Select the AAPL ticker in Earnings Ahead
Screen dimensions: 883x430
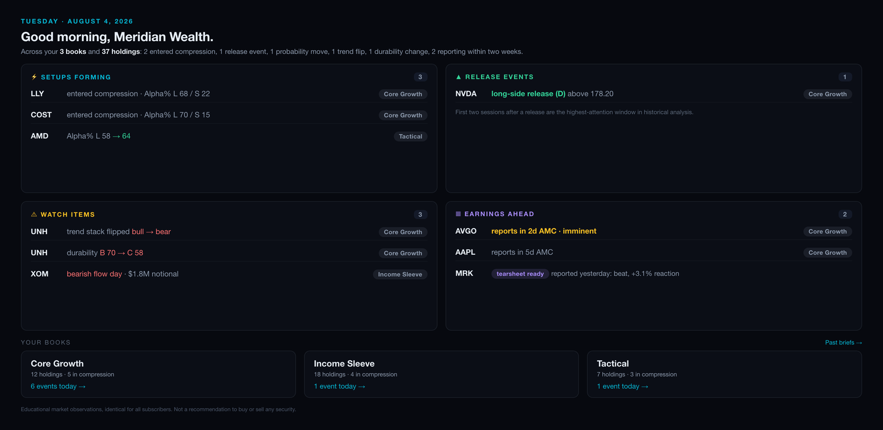[x=466, y=252]
